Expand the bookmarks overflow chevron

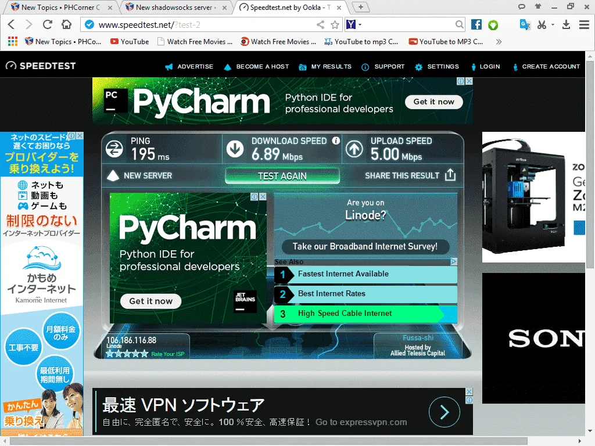[499, 42]
